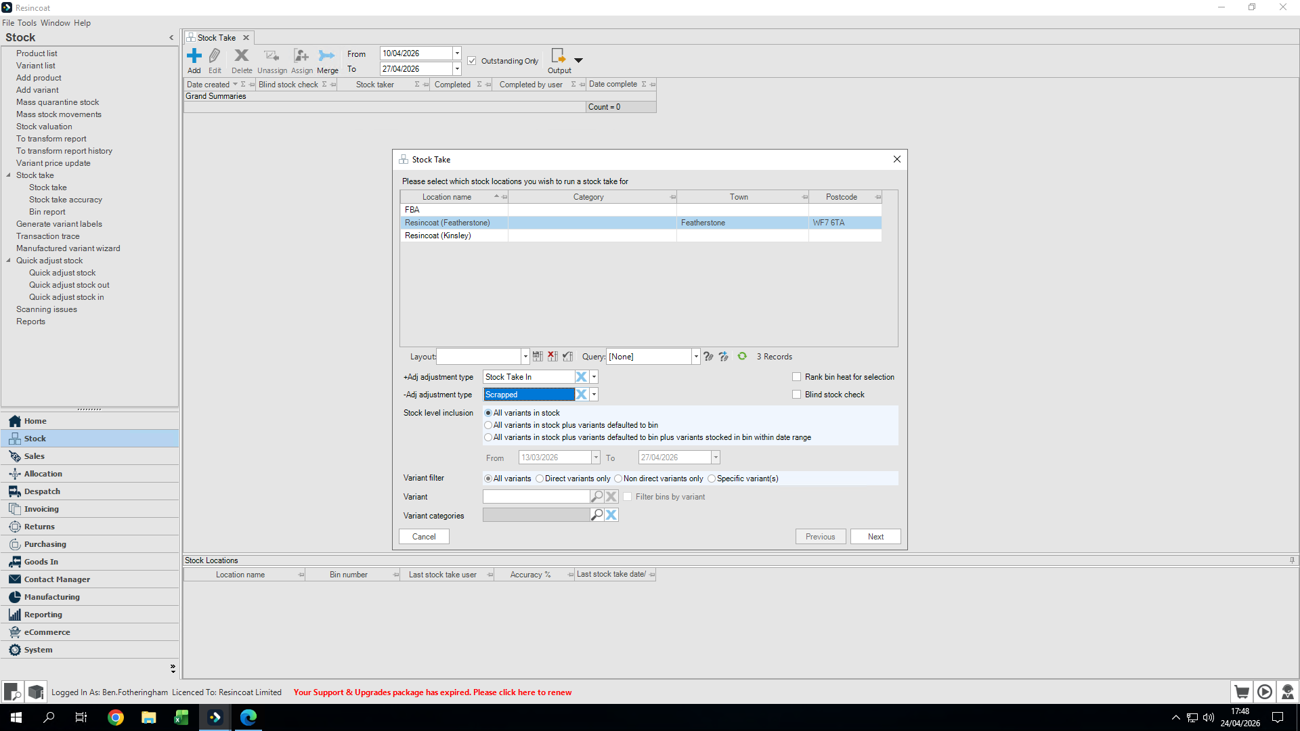Select the Stock Take tab

pos(217,38)
